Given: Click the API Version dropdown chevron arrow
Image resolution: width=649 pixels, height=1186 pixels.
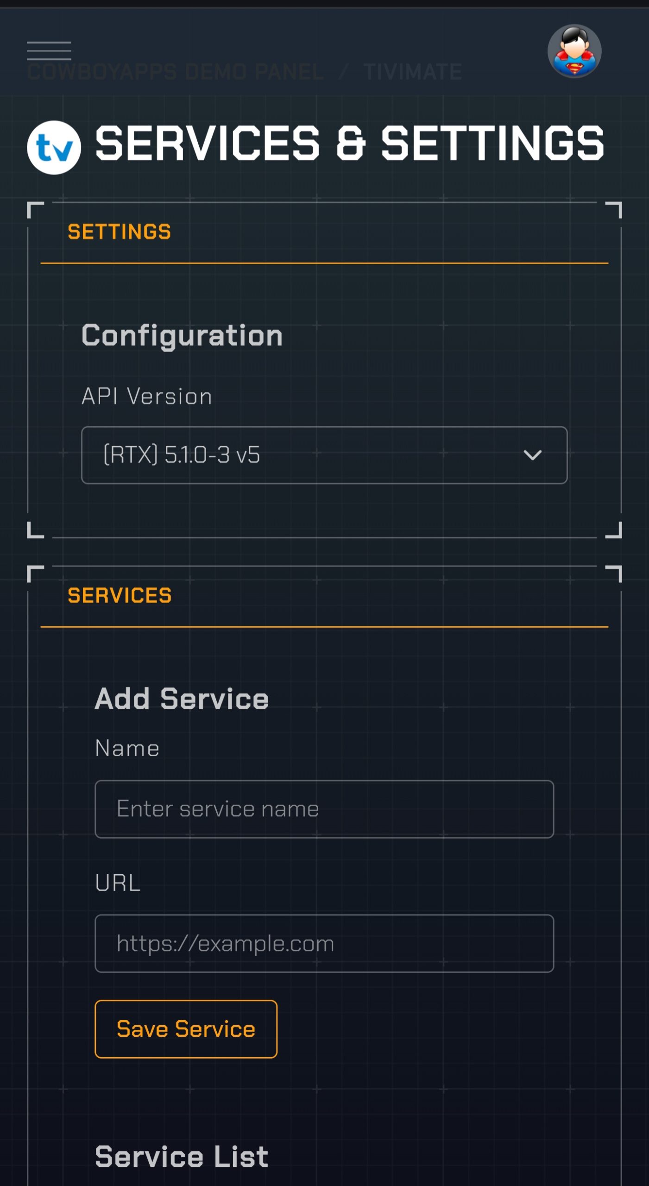Looking at the screenshot, I should pyautogui.click(x=532, y=455).
